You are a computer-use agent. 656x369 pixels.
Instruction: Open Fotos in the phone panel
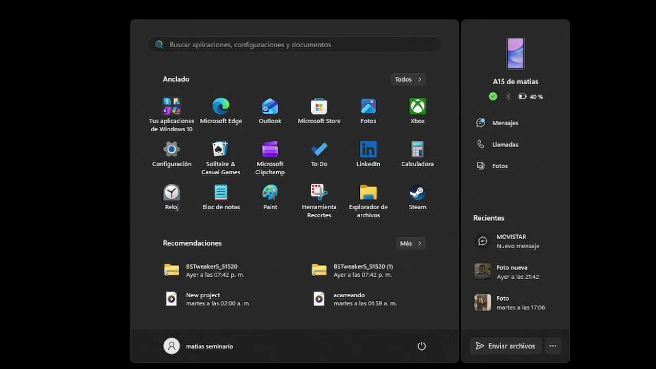[492, 166]
